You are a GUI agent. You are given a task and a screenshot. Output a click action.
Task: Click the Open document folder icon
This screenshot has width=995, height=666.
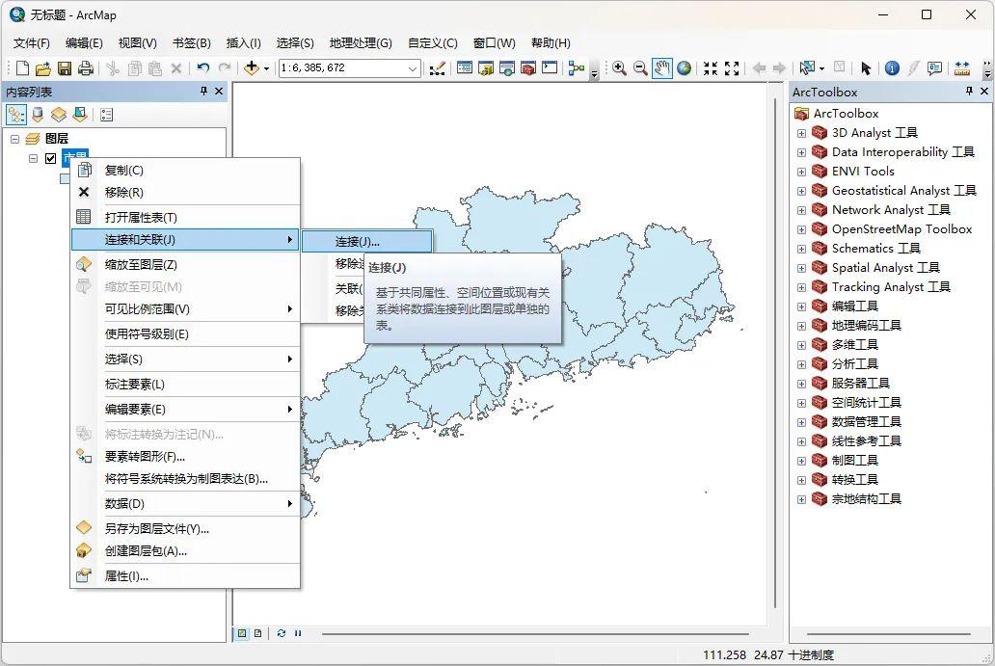(43, 67)
